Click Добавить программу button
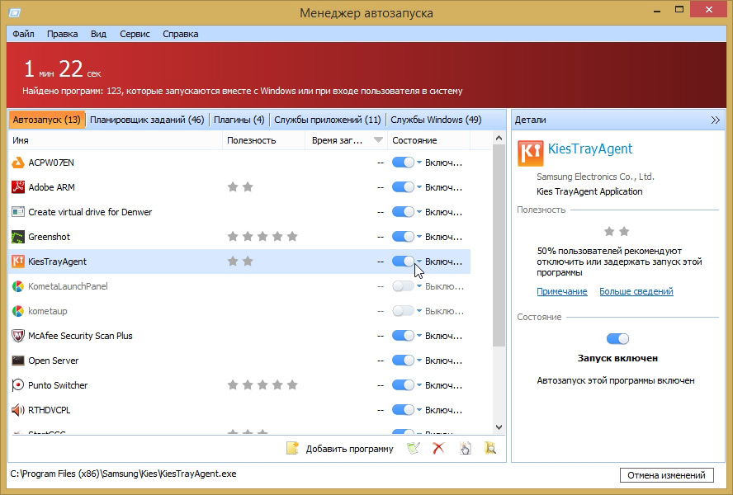733x495 pixels. [340, 449]
